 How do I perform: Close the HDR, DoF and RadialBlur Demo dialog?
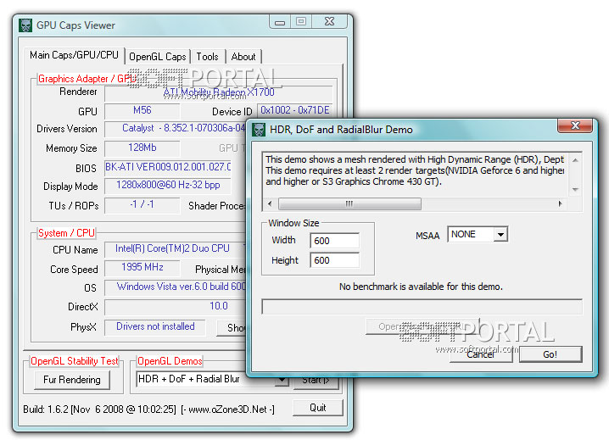click(x=575, y=125)
